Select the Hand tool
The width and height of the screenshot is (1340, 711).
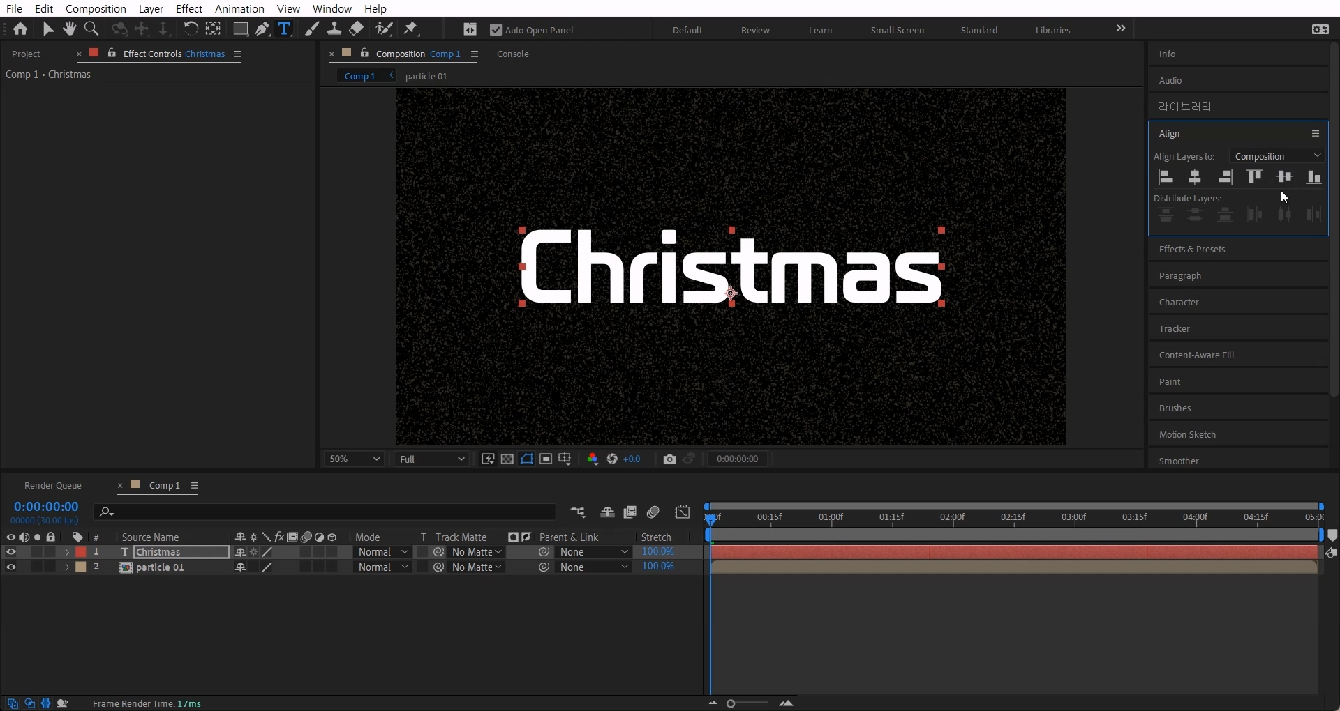[69, 29]
